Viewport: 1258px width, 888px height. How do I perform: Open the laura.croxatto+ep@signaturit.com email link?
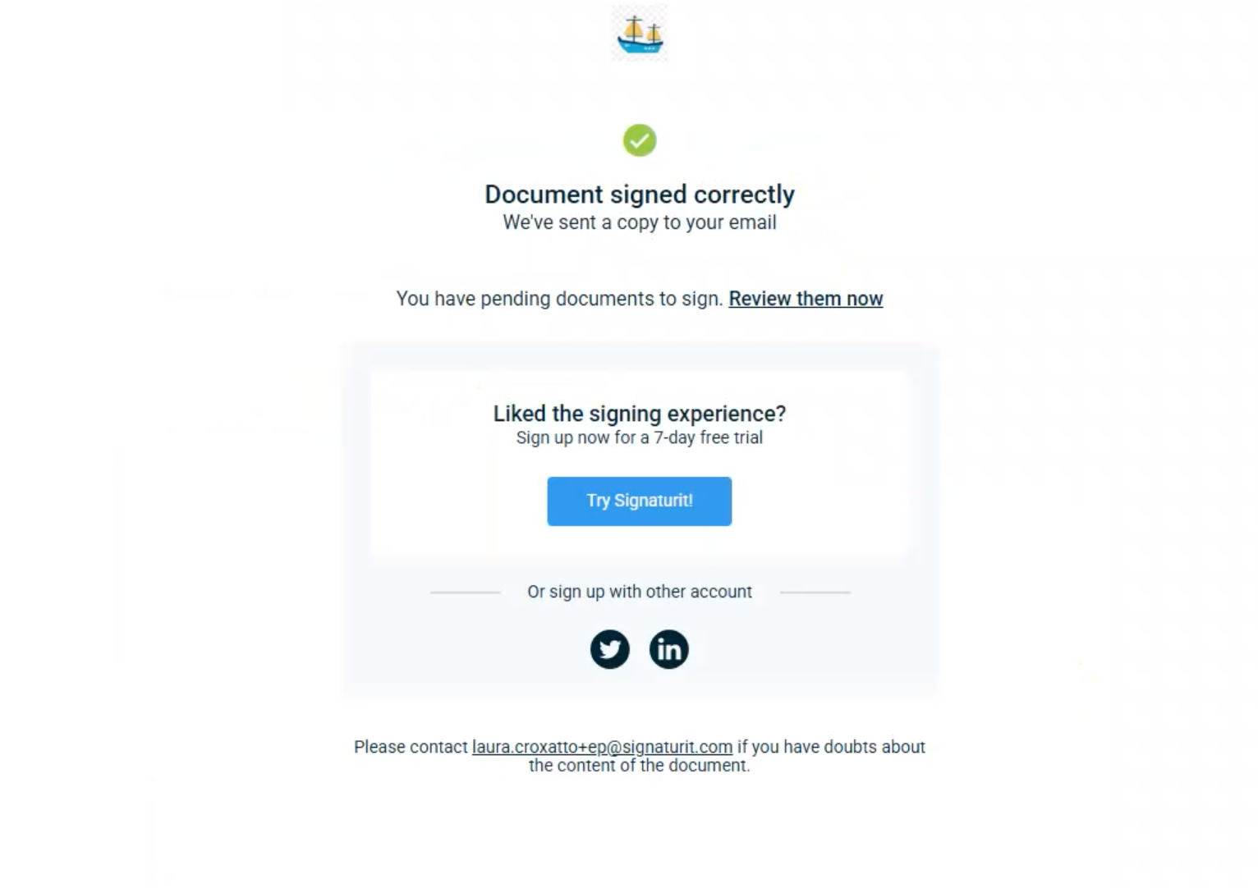[x=602, y=747]
